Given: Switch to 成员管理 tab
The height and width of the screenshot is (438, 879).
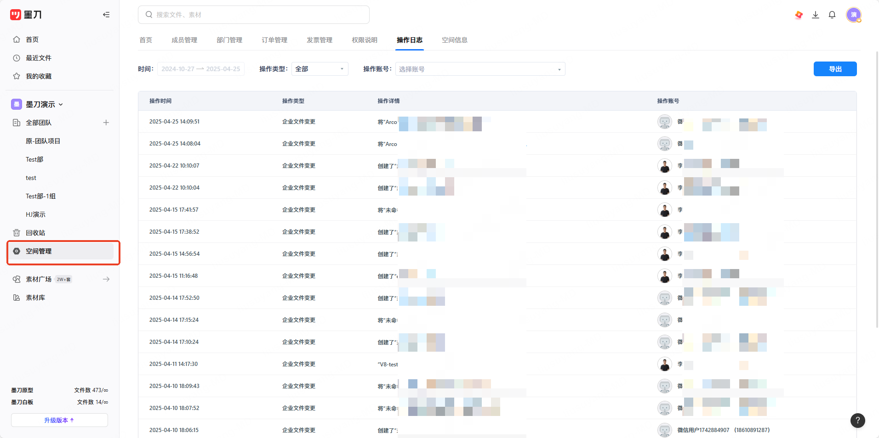Looking at the screenshot, I should (184, 40).
